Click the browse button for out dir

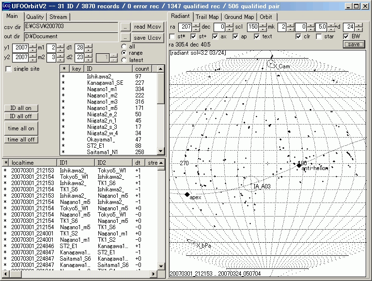coord(125,37)
